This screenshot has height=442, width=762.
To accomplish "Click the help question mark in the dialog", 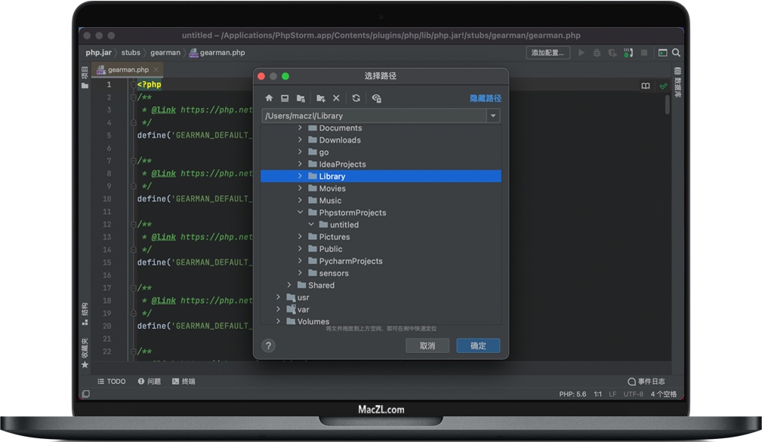I will coord(268,346).
